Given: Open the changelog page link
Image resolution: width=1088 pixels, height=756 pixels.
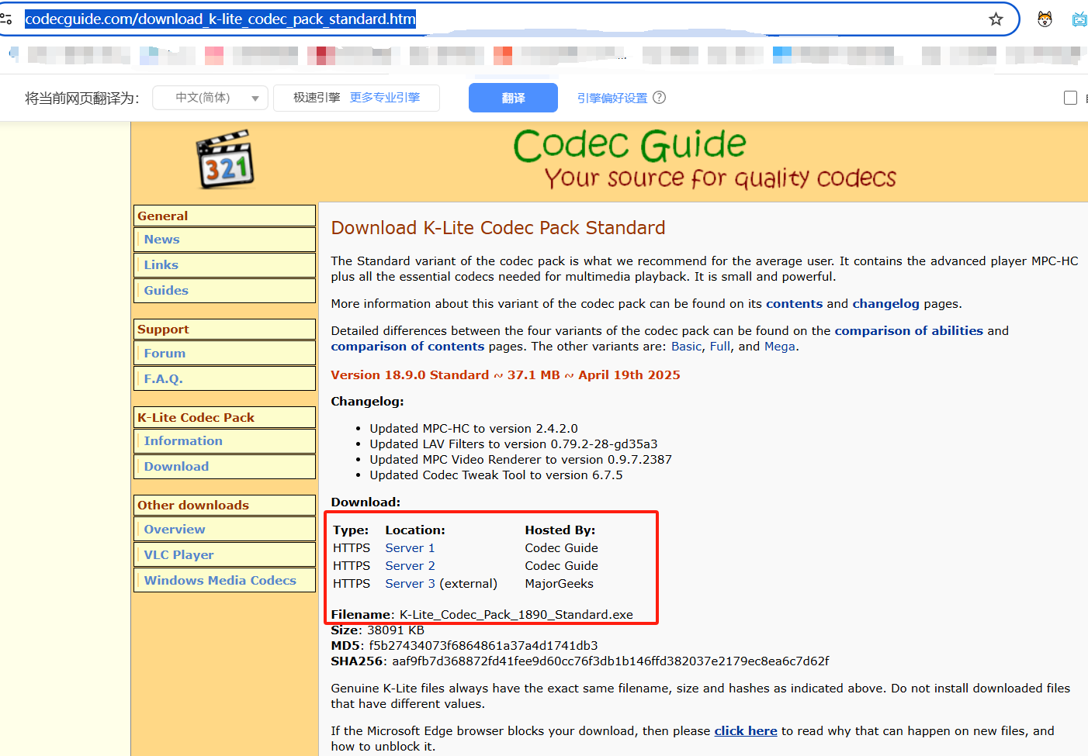Looking at the screenshot, I should tap(885, 304).
